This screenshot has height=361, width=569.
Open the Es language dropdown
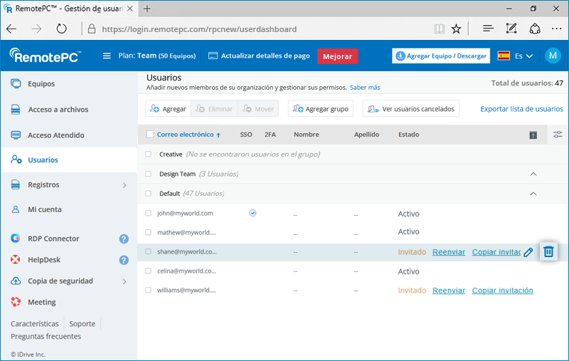tap(516, 56)
